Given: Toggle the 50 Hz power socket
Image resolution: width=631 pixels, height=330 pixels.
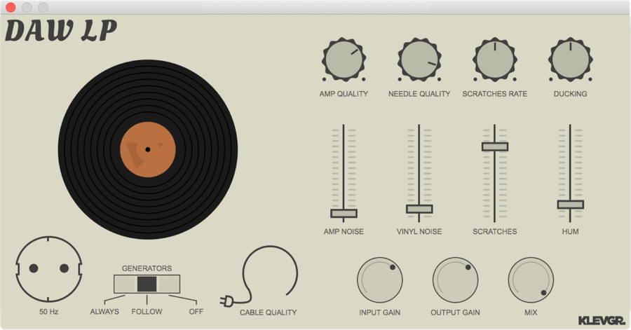Looking at the screenshot, I should click(x=48, y=268).
